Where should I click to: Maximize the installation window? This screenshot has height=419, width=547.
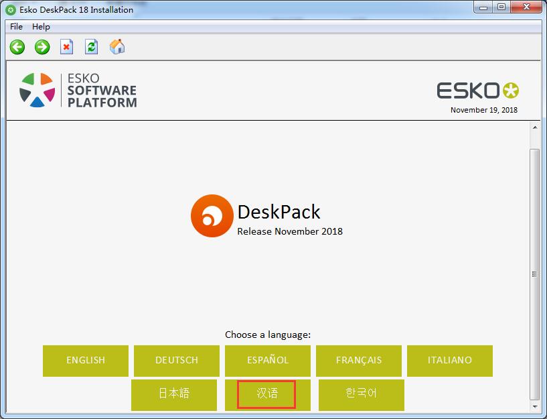point(501,7)
